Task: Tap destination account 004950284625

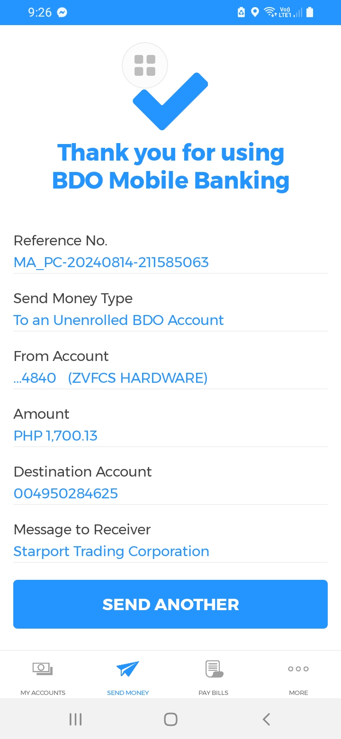Action: (66, 494)
